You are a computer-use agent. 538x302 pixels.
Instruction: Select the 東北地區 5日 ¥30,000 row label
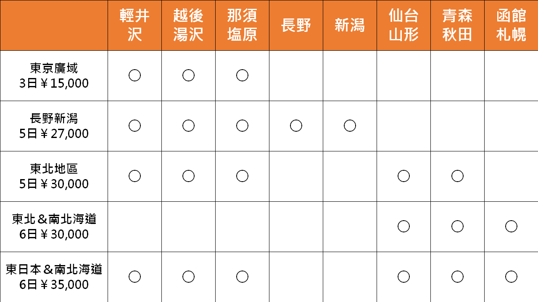(x=54, y=176)
